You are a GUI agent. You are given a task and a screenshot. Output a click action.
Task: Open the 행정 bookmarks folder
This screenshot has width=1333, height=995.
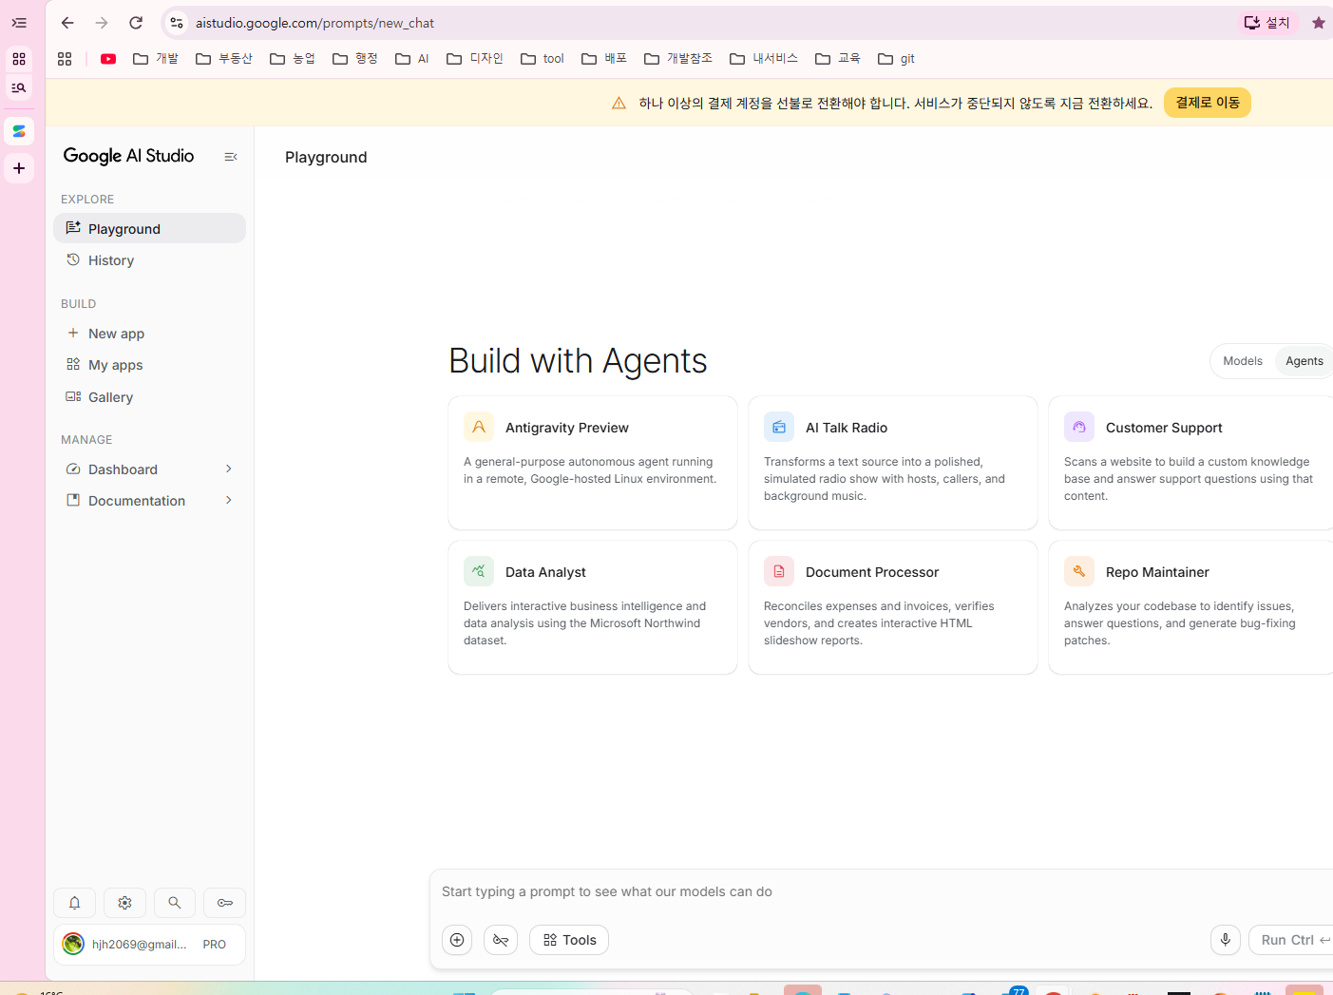click(355, 59)
